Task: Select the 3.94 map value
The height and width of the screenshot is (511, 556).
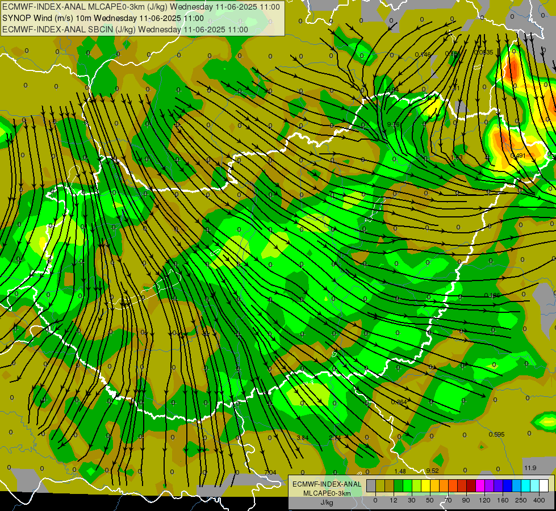Action: pos(393,90)
